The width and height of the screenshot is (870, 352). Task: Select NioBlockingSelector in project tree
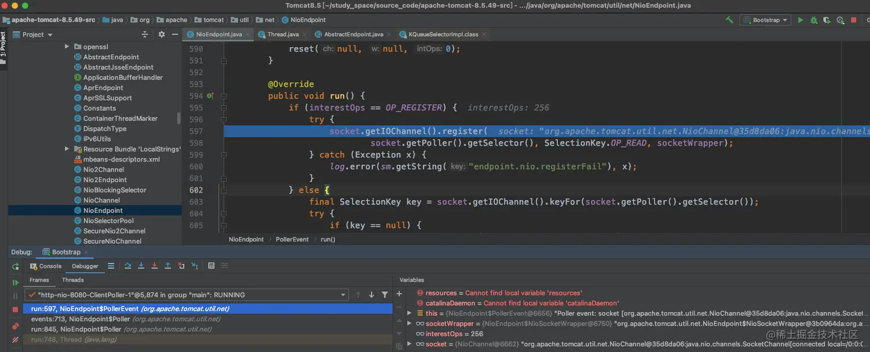tap(115, 190)
